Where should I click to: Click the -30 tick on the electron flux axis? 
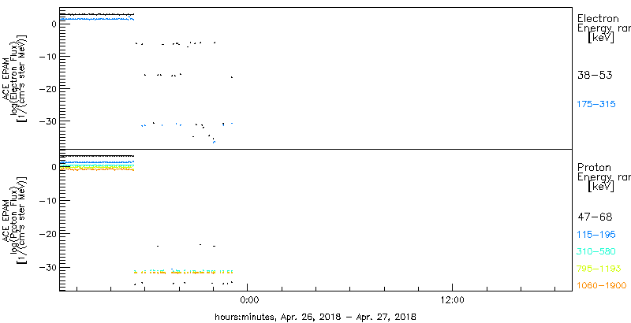click(47, 121)
